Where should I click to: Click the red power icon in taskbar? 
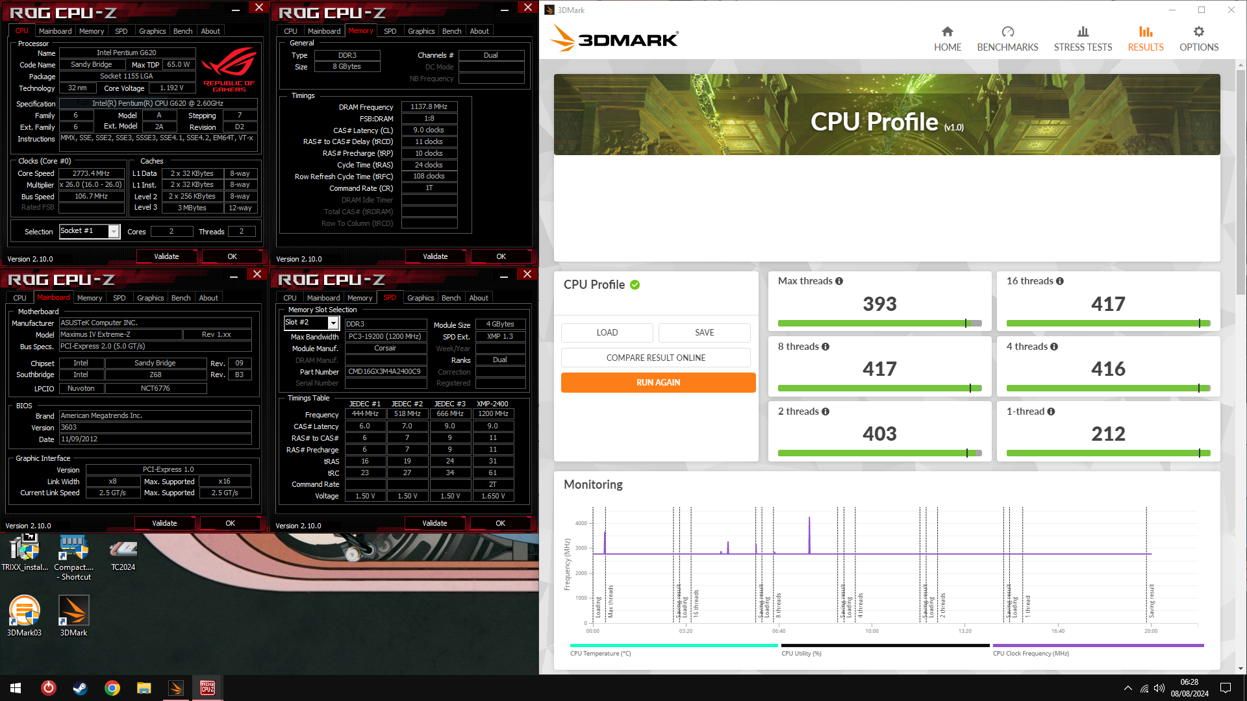48,688
